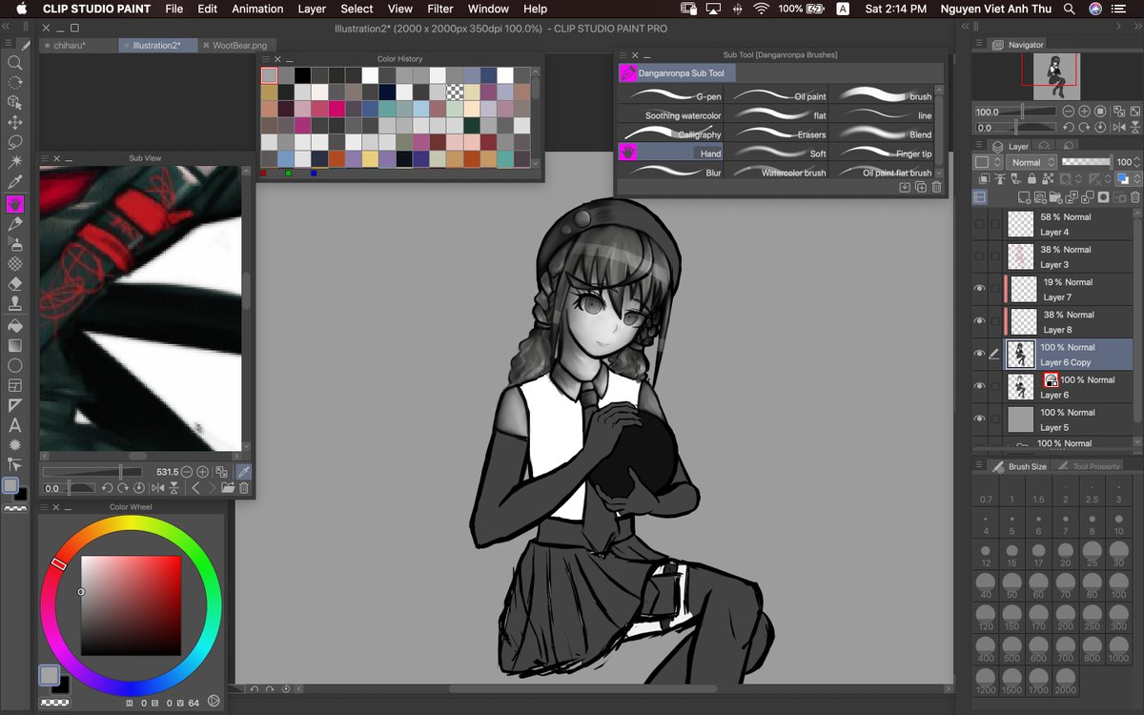Open Navigator panel menu
The height and width of the screenshot is (715, 1144).
point(980,45)
